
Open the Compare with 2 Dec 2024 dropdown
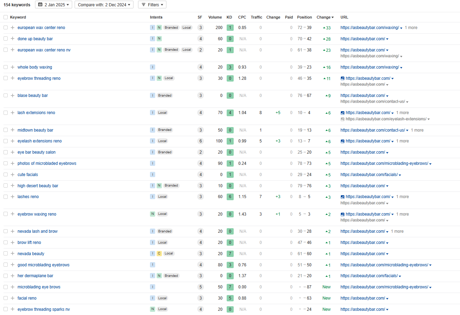(104, 5)
